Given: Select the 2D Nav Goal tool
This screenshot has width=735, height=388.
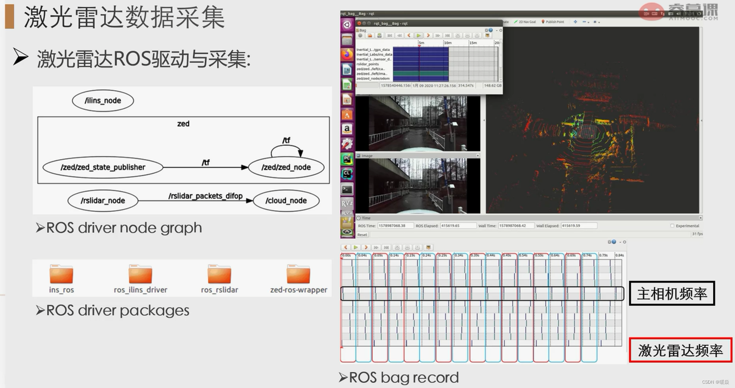Looking at the screenshot, I should click(525, 22).
